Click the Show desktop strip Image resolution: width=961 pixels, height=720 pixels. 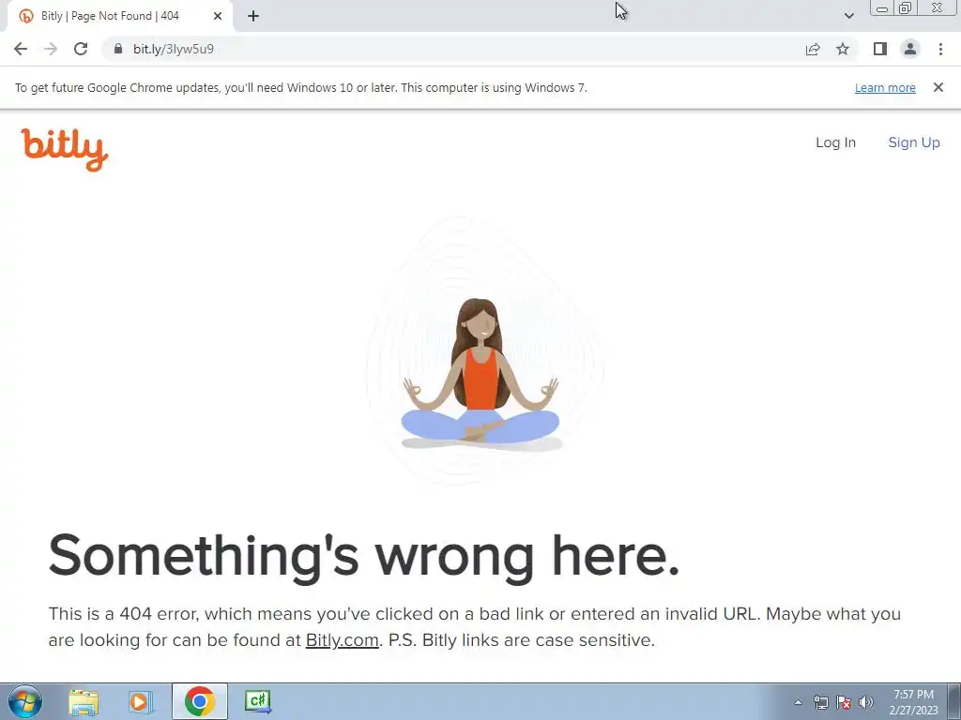(954, 701)
